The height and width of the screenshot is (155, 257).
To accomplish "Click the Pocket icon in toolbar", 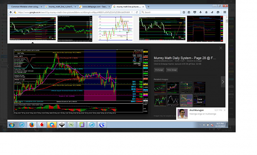I will coord(195,12).
